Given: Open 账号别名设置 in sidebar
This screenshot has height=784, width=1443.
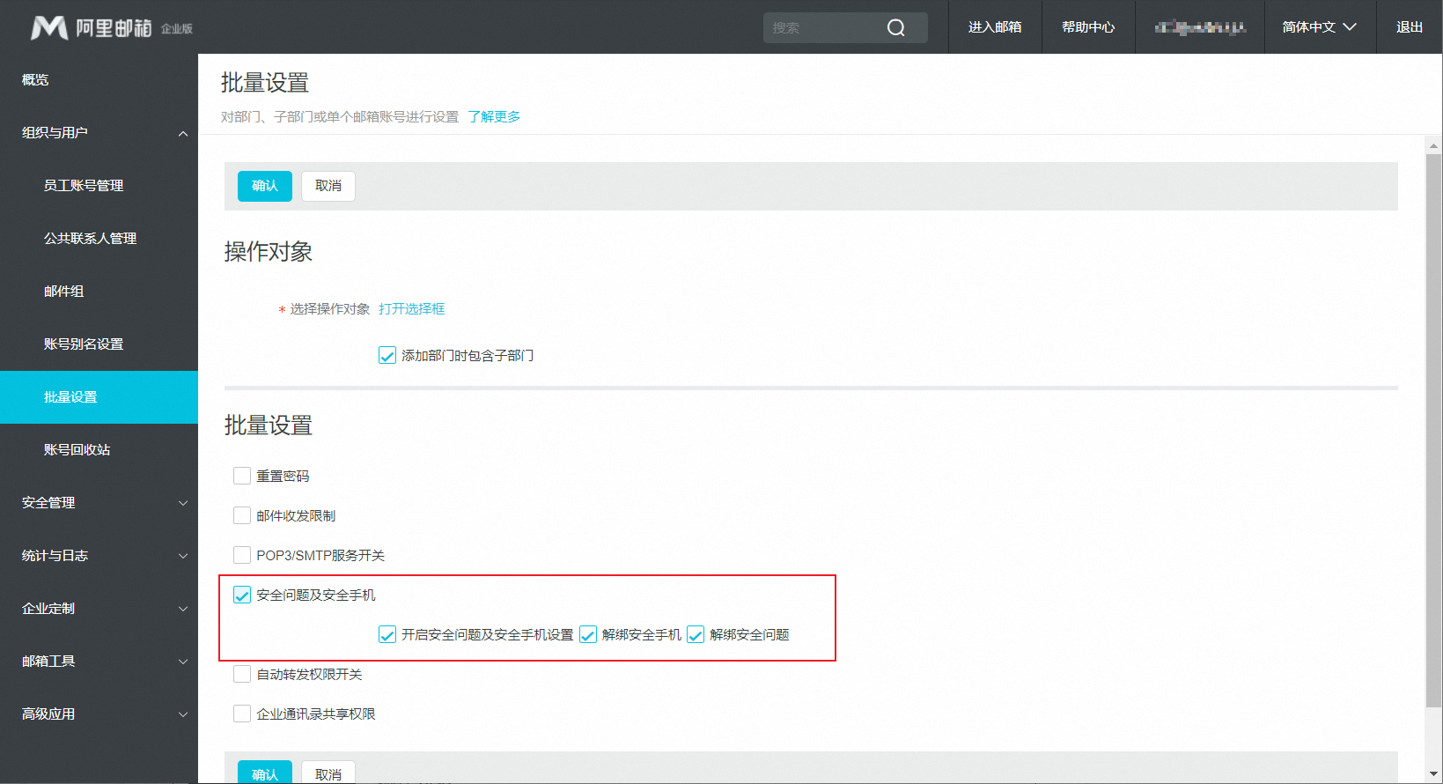Looking at the screenshot, I should [99, 344].
